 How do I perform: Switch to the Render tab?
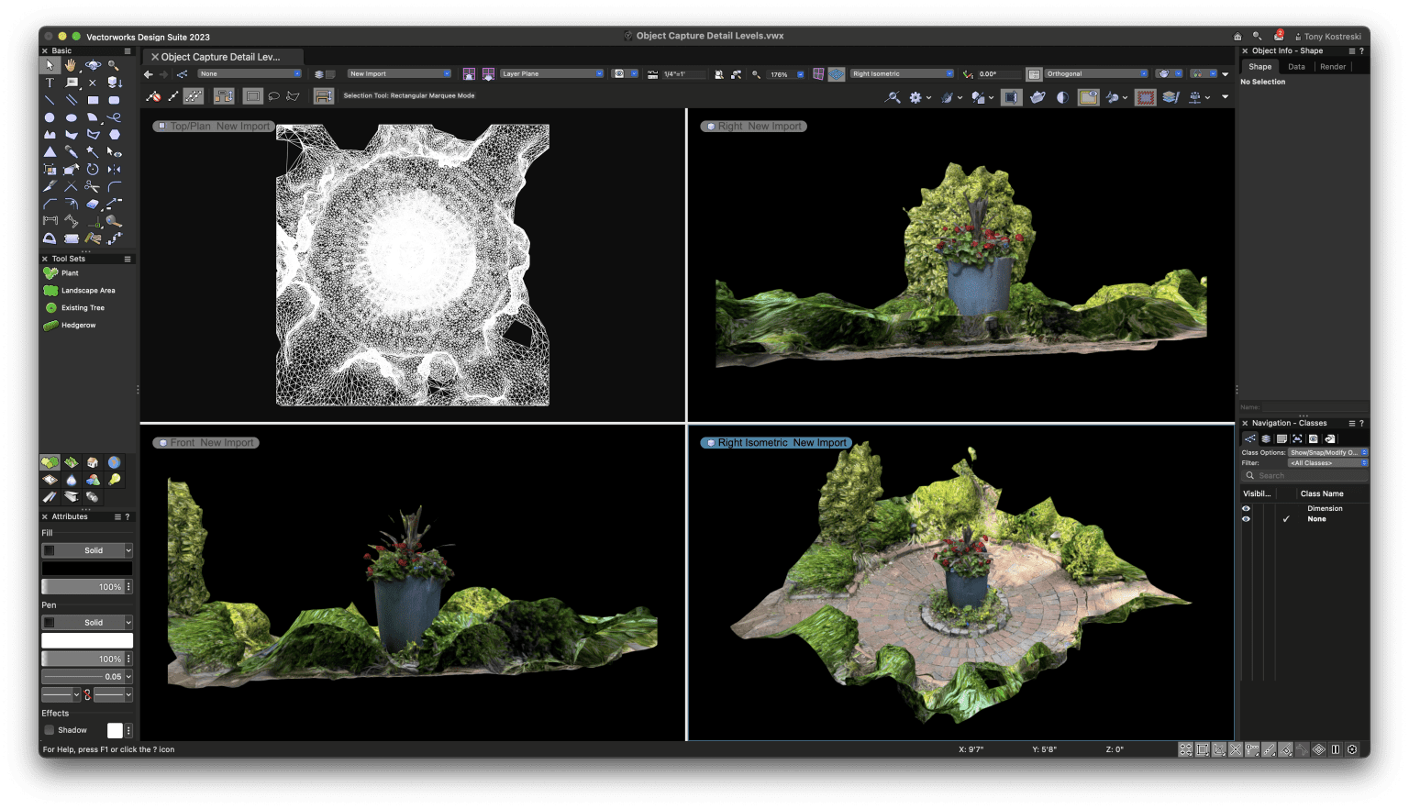[1333, 67]
